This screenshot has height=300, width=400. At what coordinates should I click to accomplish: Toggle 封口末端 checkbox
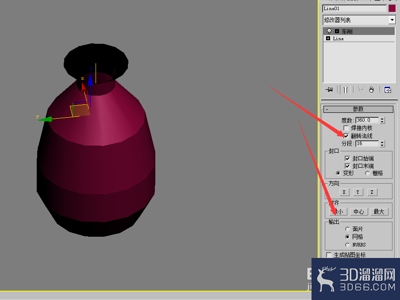click(347, 166)
